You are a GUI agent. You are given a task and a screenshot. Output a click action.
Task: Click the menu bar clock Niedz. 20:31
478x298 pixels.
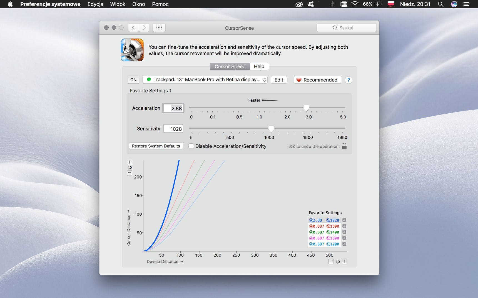415,4
